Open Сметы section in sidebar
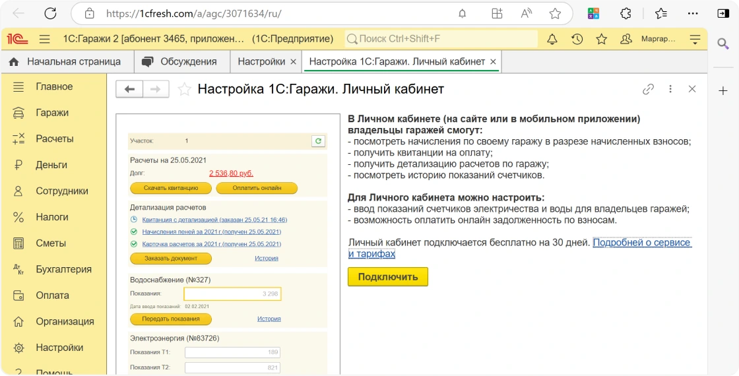Image resolution: width=739 pixels, height=376 pixels. click(x=53, y=243)
